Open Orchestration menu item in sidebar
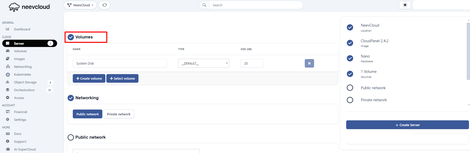The width and height of the screenshot is (470, 153). click(24, 90)
